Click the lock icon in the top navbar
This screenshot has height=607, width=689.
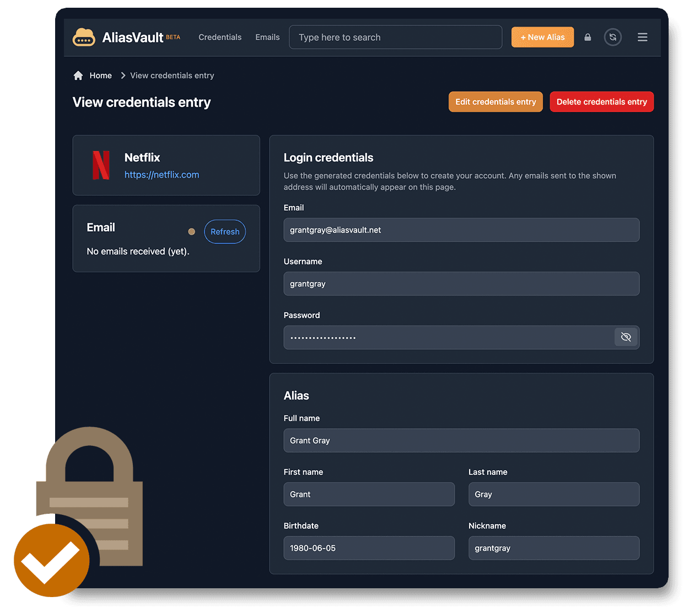[x=587, y=37]
